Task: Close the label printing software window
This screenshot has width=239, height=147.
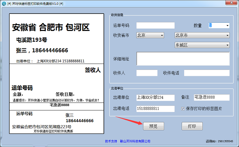Action: click(231, 3)
